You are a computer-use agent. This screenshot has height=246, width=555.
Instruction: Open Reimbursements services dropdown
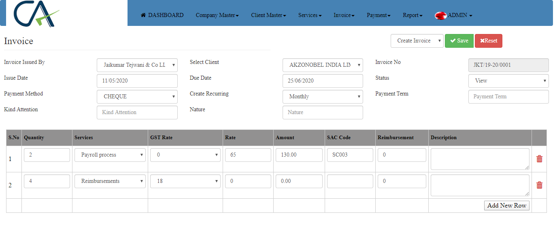pyautogui.click(x=110, y=181)
